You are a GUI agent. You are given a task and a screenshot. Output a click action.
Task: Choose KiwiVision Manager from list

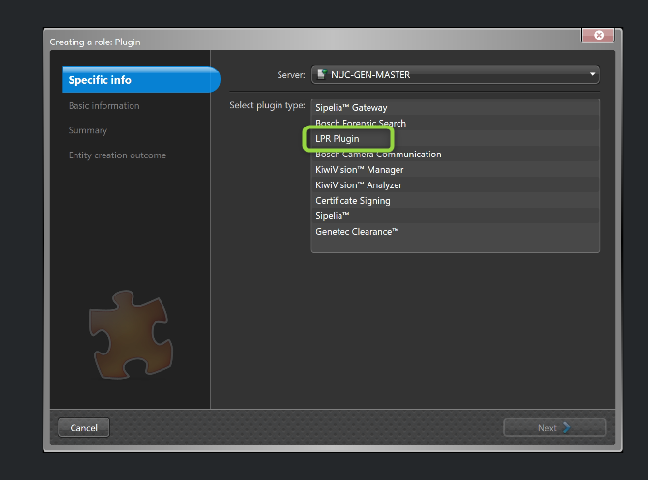pyautogui.click(x=359, y=170)
